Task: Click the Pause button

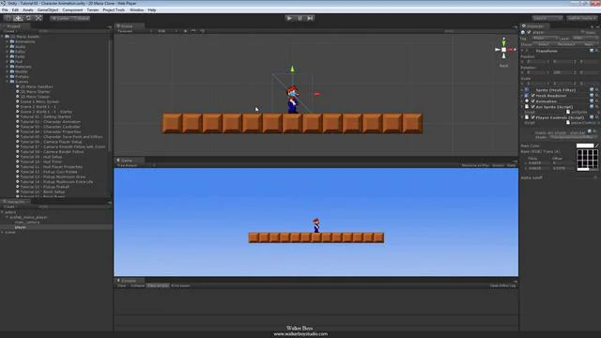Action: (300, 18)
